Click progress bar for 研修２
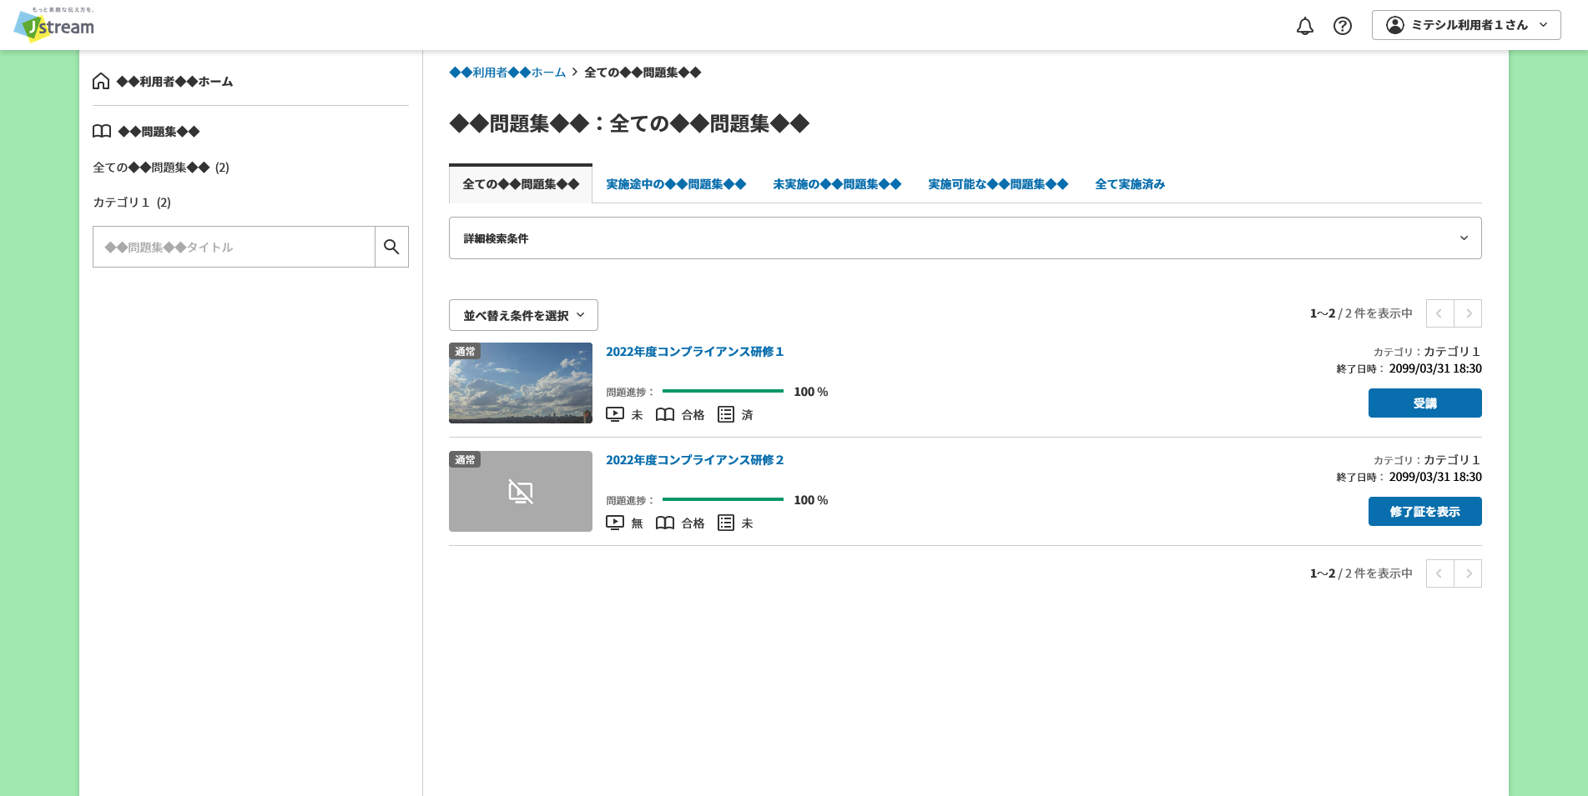The image size is (1588, 796). click(723, 499)
